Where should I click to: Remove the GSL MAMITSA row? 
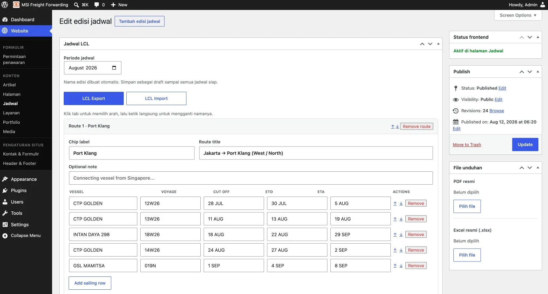[x=416, y=265]
